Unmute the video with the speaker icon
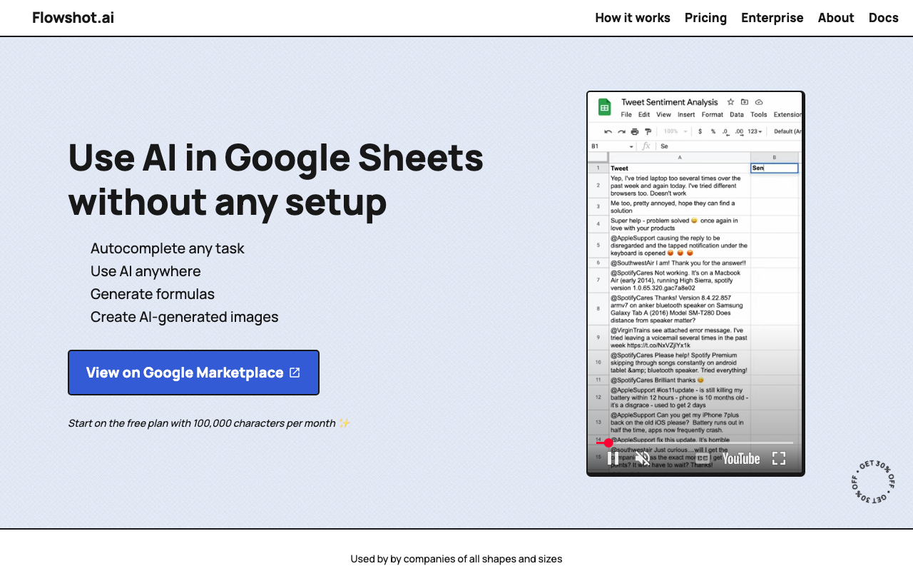Image resolution: width=913 pixels, height=571 pixels. tap(643, 458)
